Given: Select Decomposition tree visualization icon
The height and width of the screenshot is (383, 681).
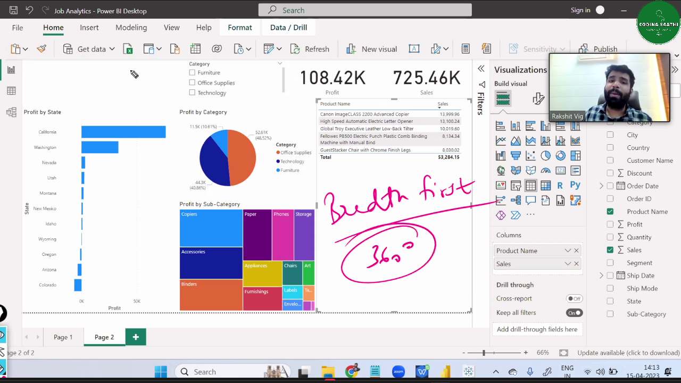Looking at the screenshot, I should click(516, 201).
